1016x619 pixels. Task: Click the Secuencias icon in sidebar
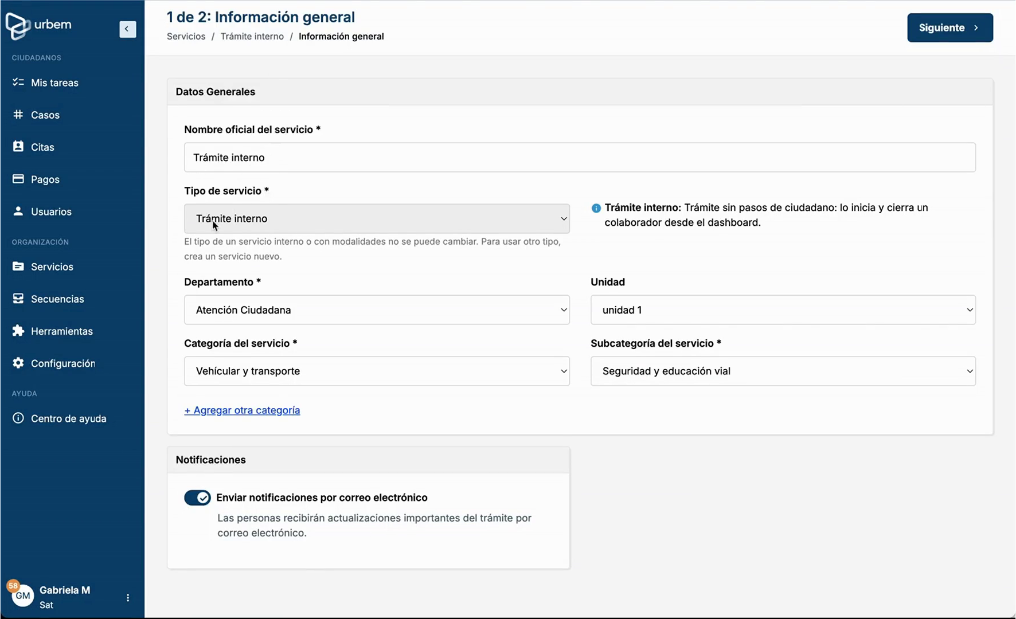[18, 299]
